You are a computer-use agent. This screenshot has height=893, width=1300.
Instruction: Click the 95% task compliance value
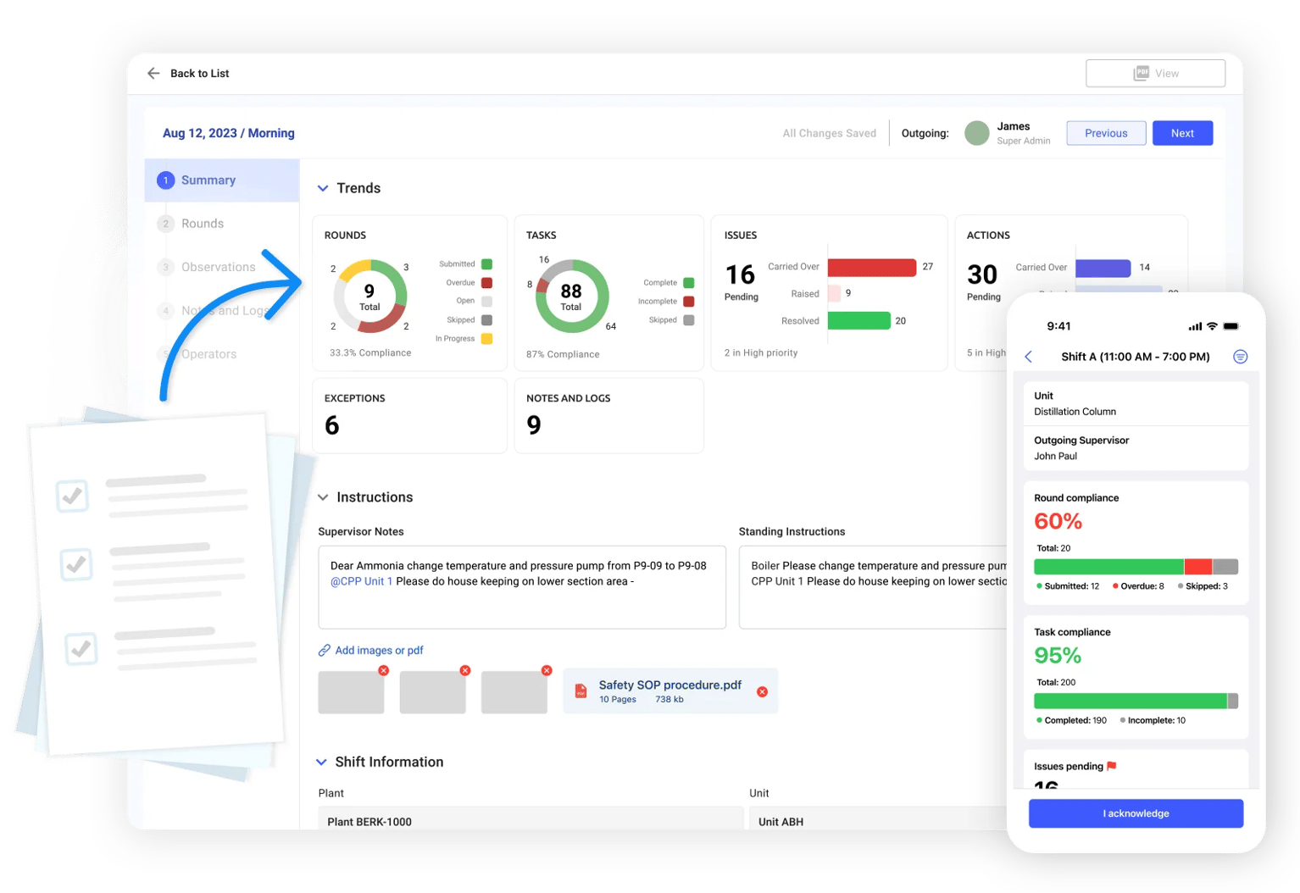pos(1058,655)
